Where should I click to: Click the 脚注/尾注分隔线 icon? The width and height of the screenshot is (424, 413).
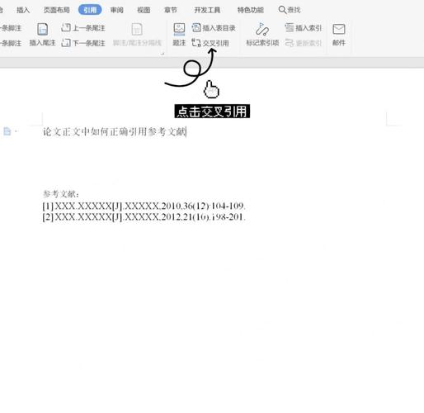pos(137,29)
